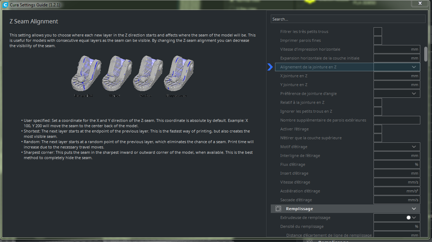Toggle the Imprimer parois fines checkbox
Viewport: 432px width, 242px height.
click(x=378, y=40)
